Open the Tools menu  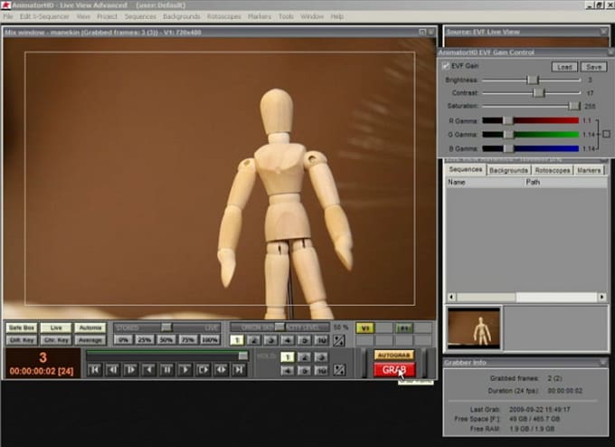(x=286, y=16)
